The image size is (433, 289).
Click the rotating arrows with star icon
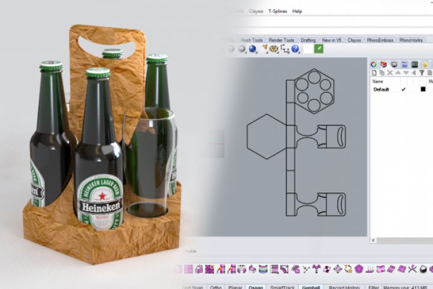[348, 269]
